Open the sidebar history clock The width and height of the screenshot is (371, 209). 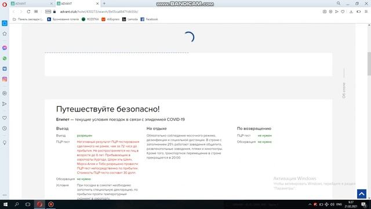click(5, 128)
